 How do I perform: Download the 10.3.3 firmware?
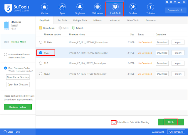(162, 74)
